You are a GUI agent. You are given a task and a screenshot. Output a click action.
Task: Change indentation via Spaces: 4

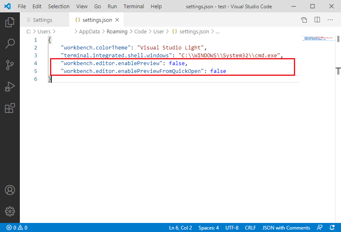point(208,227)
